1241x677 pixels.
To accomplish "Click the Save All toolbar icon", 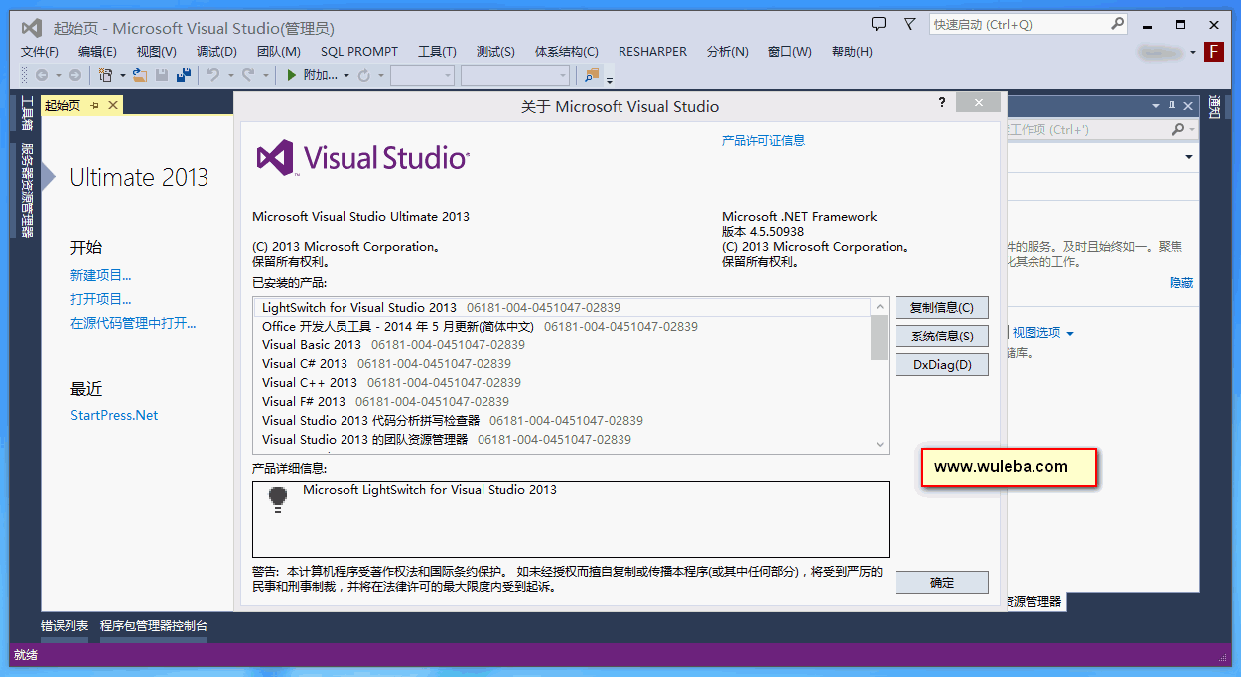I will [x=184, y=75].
